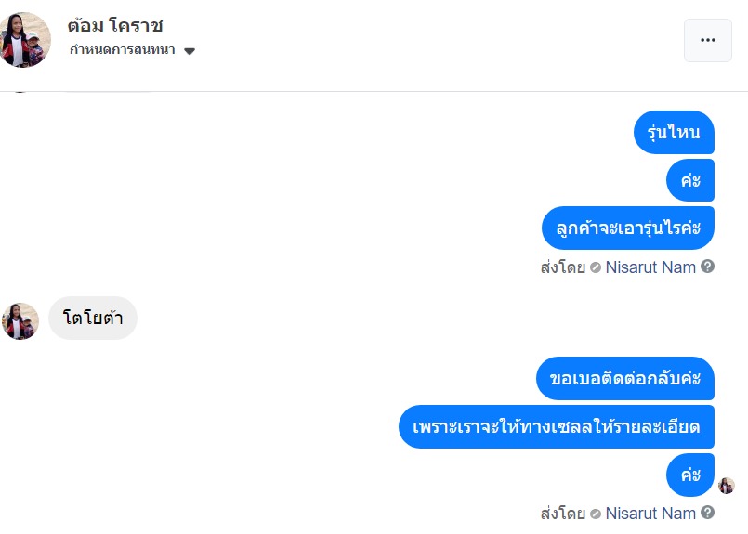The height and width of the screenshot is (534, 748).
Task: Select the incoming โตโยต้า message bubble
Action: (93, 320)
